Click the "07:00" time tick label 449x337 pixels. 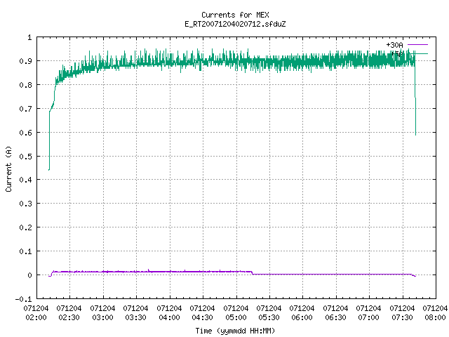368,317
